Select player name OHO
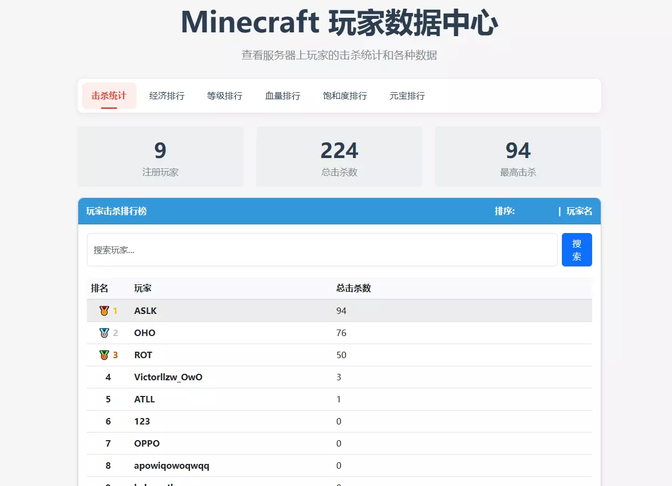672x486 pixels. point(145,333)
